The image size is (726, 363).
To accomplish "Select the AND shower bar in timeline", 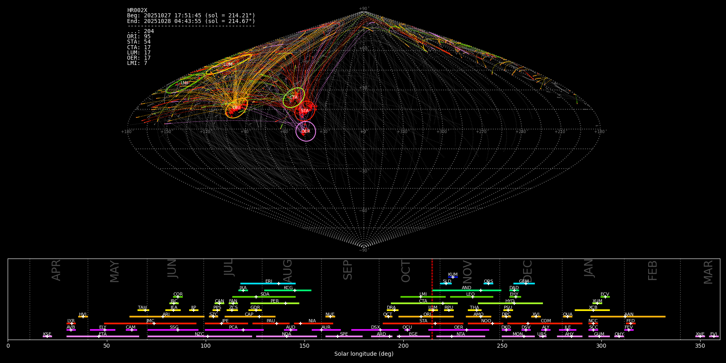I will [x=467, y=290].
